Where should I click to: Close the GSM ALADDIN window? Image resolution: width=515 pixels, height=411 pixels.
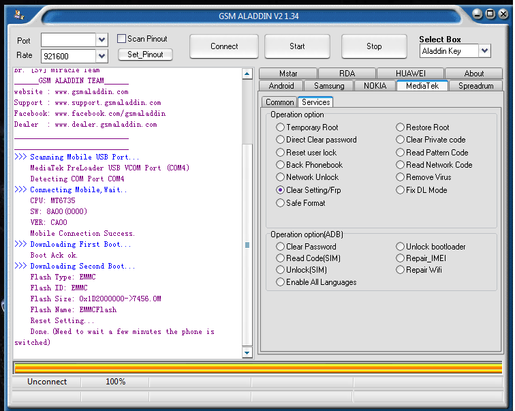503,14
